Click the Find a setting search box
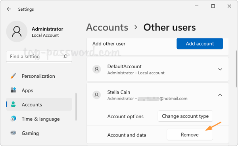This screenshot has height=146, width=238. pyautogui.click(x=39, y=57)
